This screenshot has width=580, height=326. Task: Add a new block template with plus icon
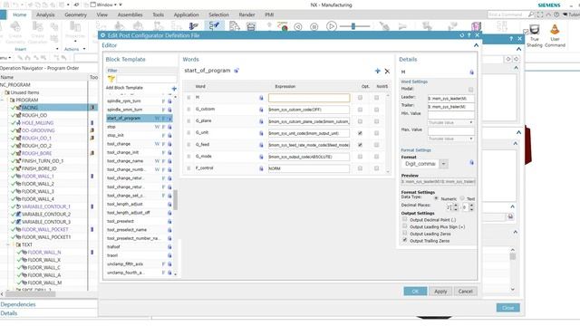point(174,89)
